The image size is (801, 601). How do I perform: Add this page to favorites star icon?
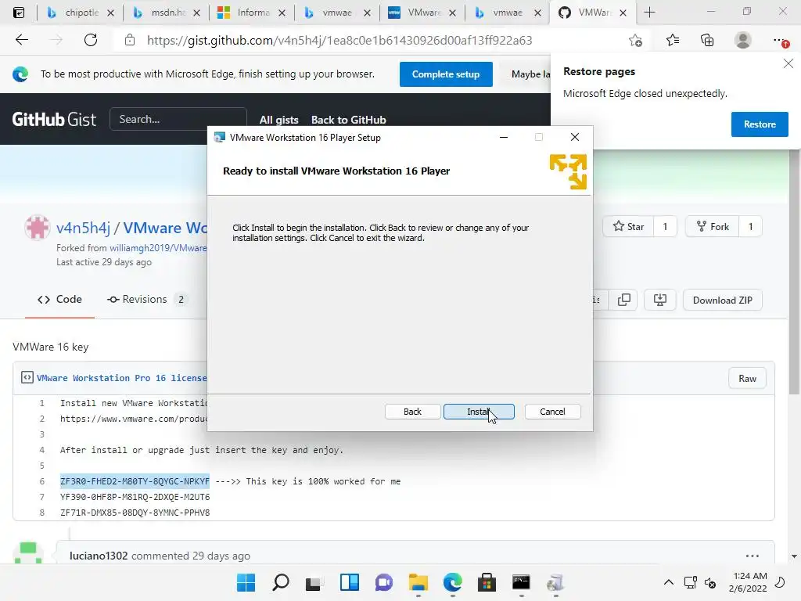(x=635, y=40)
